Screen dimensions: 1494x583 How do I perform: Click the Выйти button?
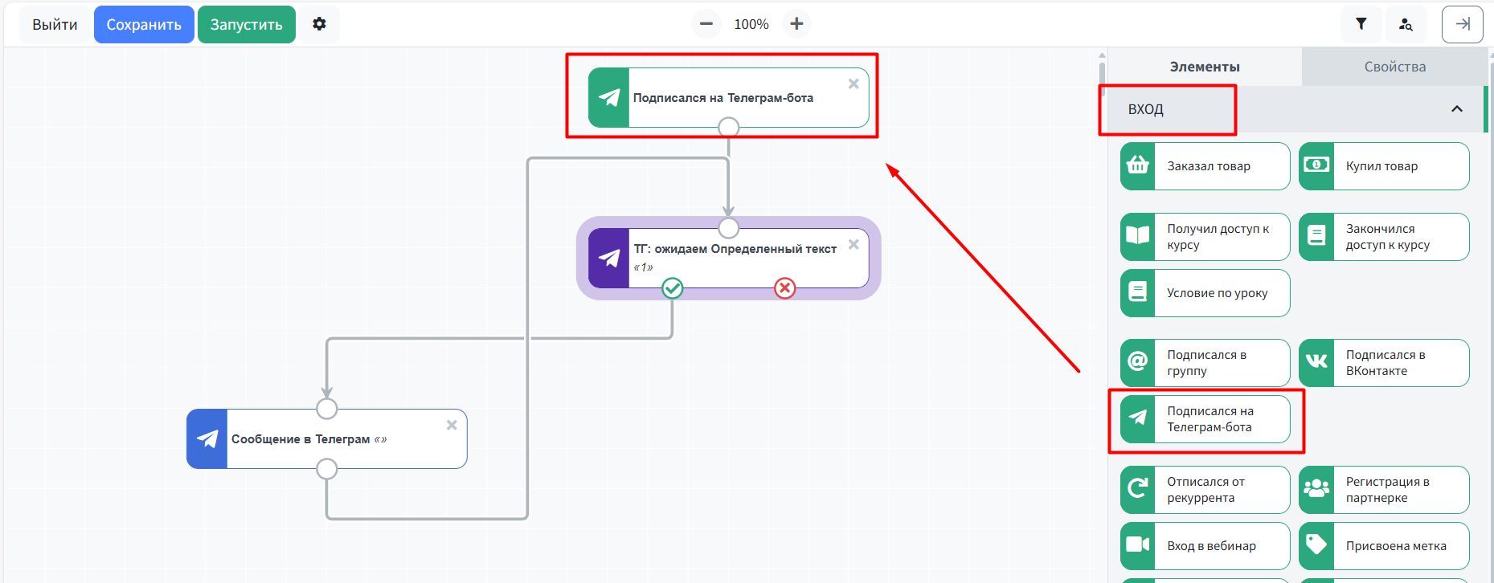click(x=55, y=25)
